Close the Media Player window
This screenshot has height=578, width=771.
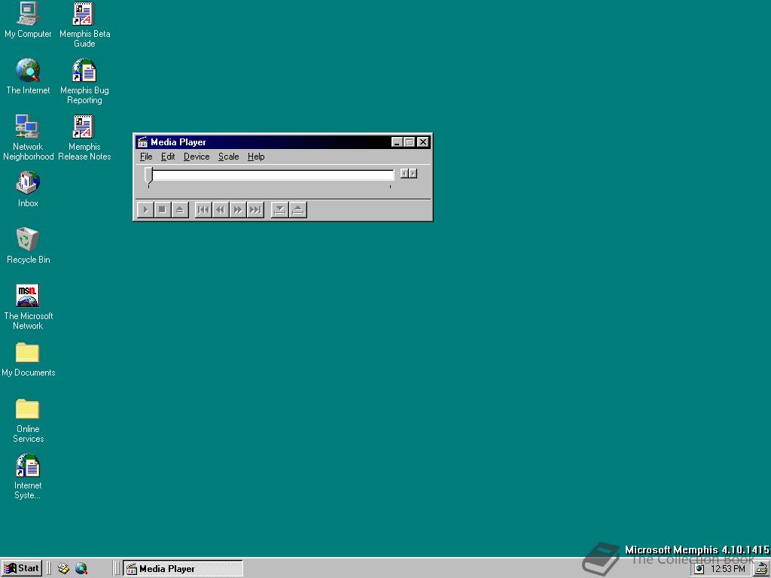click(423, 142)
